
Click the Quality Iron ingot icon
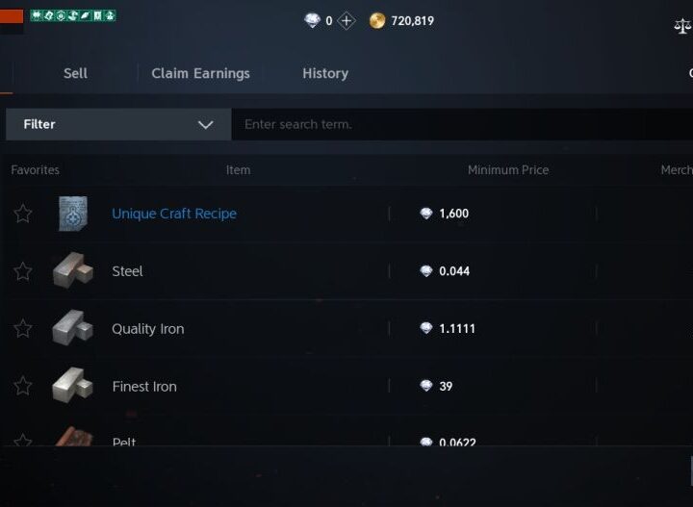coord(72,328)
